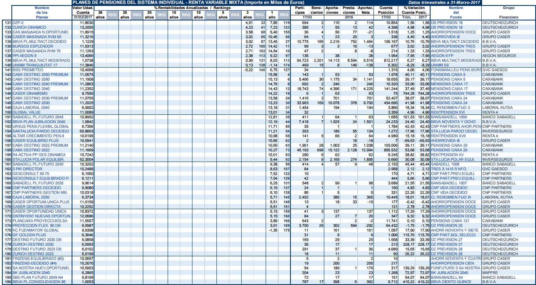Image resolution: width=536 pixels, height=285 pixels.
Task: Select plan 'PLANCAIXA PROYECCI.BOLSA'
Action: [39, 221]
